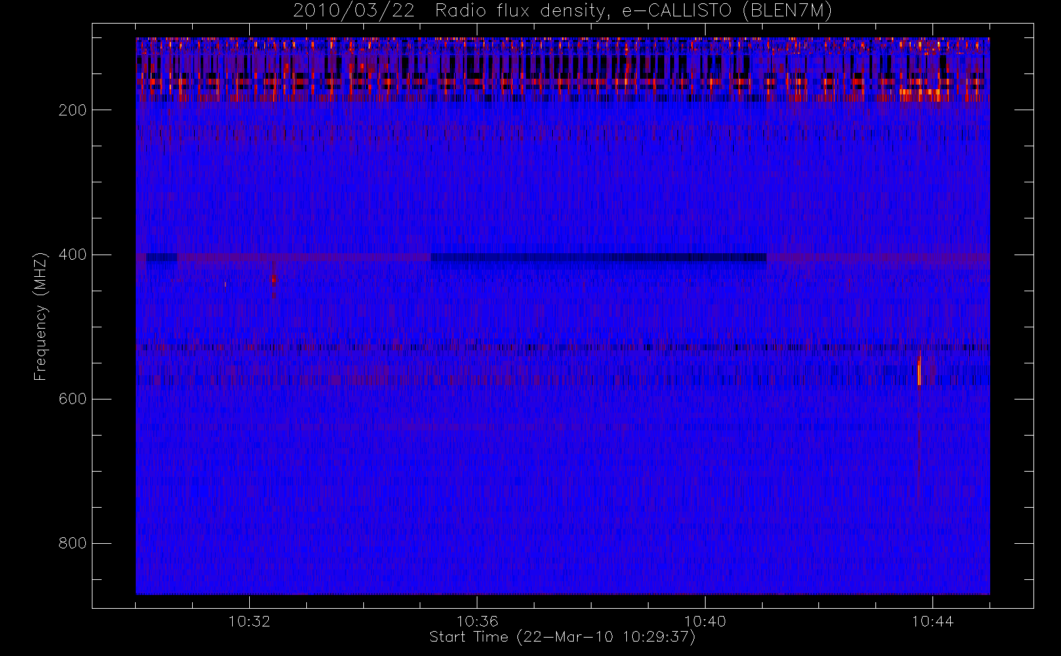Click the '10:44' time axis label
Viewport: 1061px width, 656px height.
coord(932,621)
